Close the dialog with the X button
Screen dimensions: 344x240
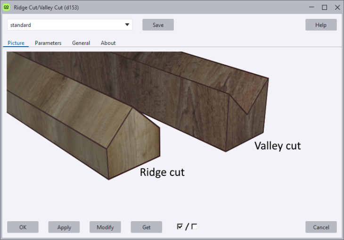pos(337,7)
